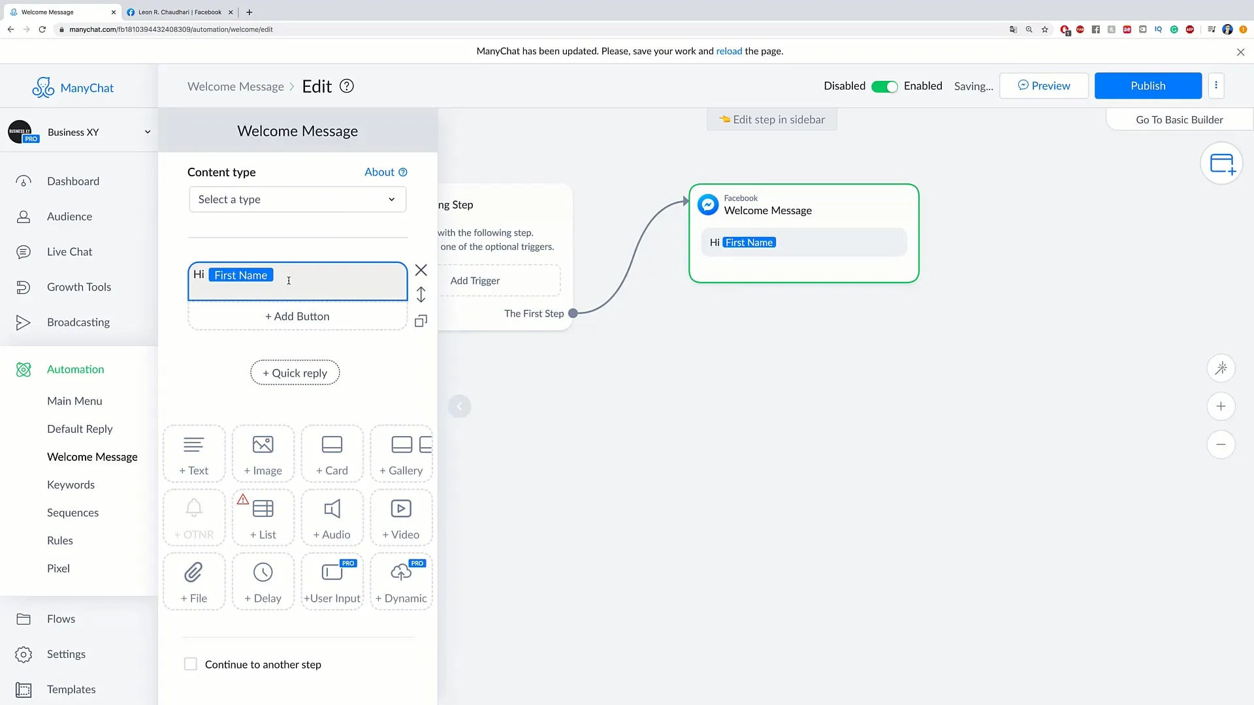
Task: Open the three-dot menu beside Publish
Action: pyautogui.click(x=1216, y=86)
